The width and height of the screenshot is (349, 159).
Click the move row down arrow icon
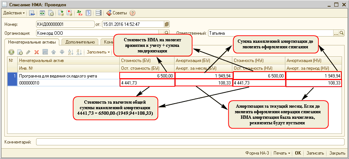point(61,52)
